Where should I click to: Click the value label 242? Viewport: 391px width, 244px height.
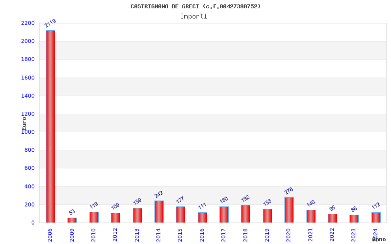(158, 194)
